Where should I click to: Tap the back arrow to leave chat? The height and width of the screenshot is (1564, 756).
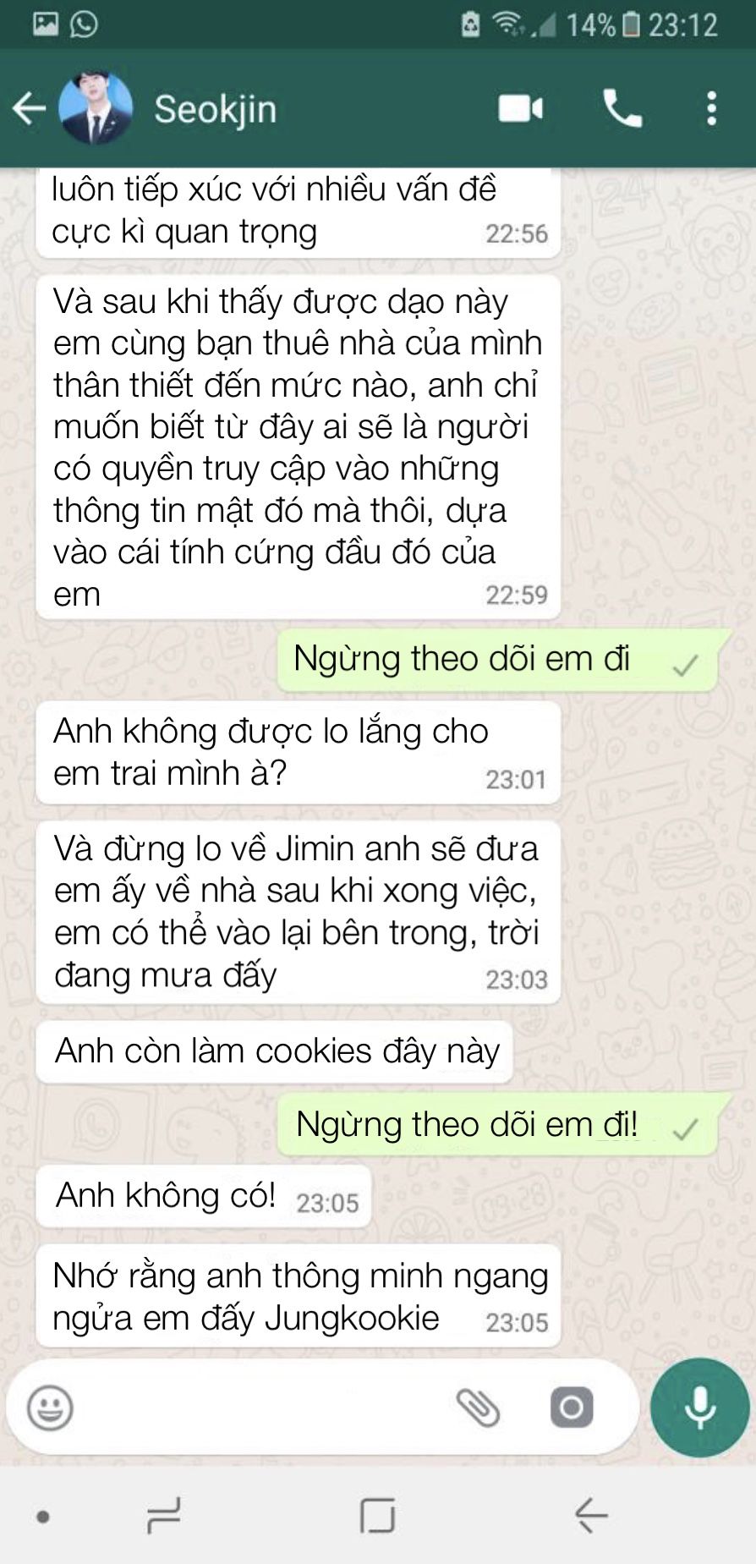tap(29, 109)
